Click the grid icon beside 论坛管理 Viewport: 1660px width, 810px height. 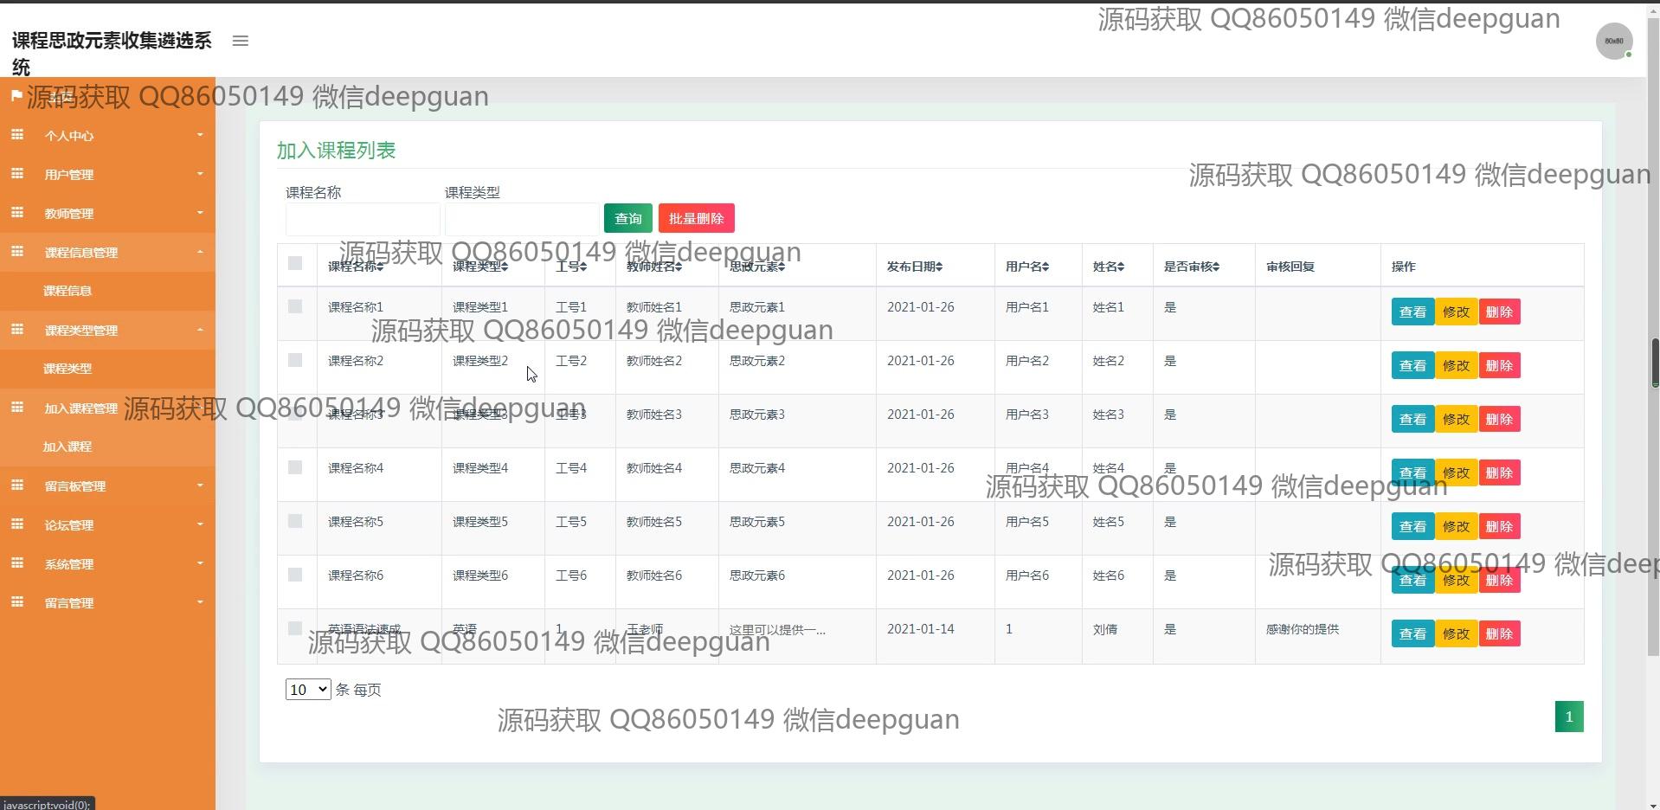tap(17, 524)
